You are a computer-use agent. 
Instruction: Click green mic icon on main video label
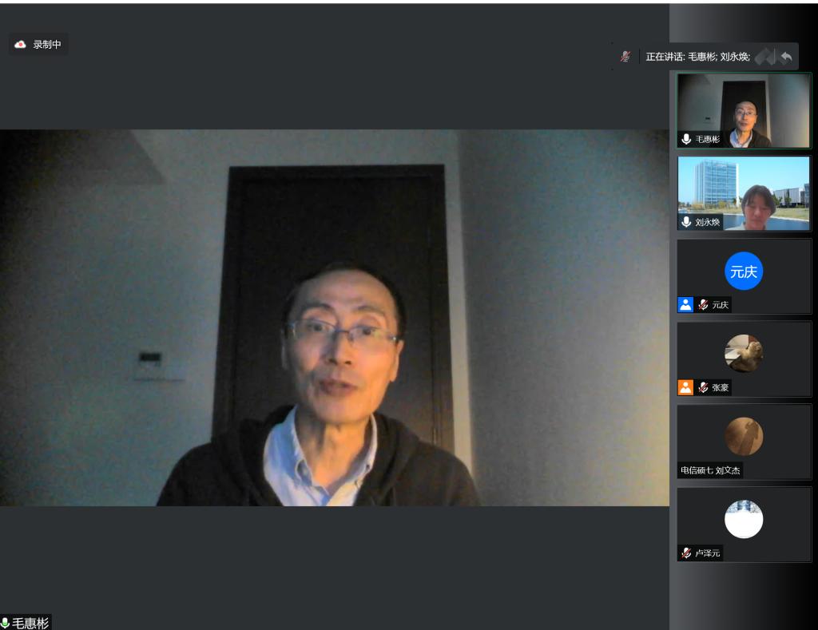(x=6, y=623)
